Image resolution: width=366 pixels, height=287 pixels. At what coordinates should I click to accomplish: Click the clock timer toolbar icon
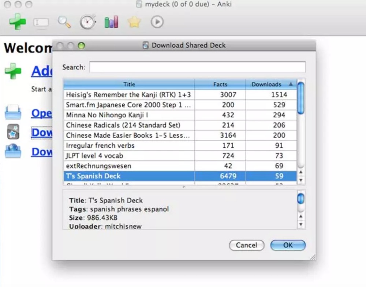pos(88,22)
